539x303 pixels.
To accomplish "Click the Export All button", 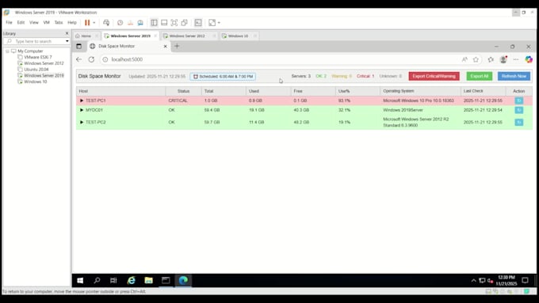I will pos(480,76).
